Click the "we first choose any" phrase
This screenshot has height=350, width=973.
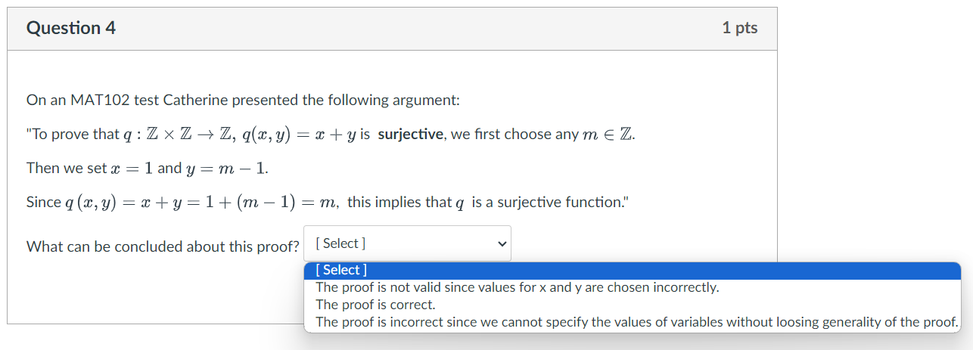[x=517, y=135]
